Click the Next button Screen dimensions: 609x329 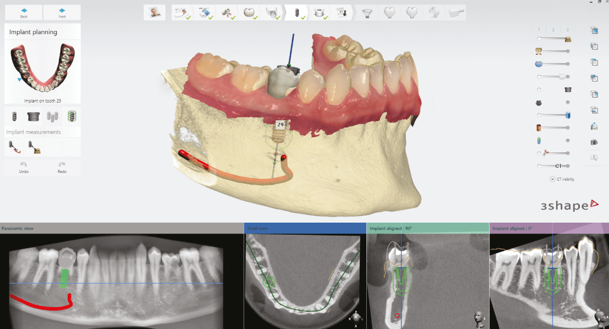click(62, 13)
